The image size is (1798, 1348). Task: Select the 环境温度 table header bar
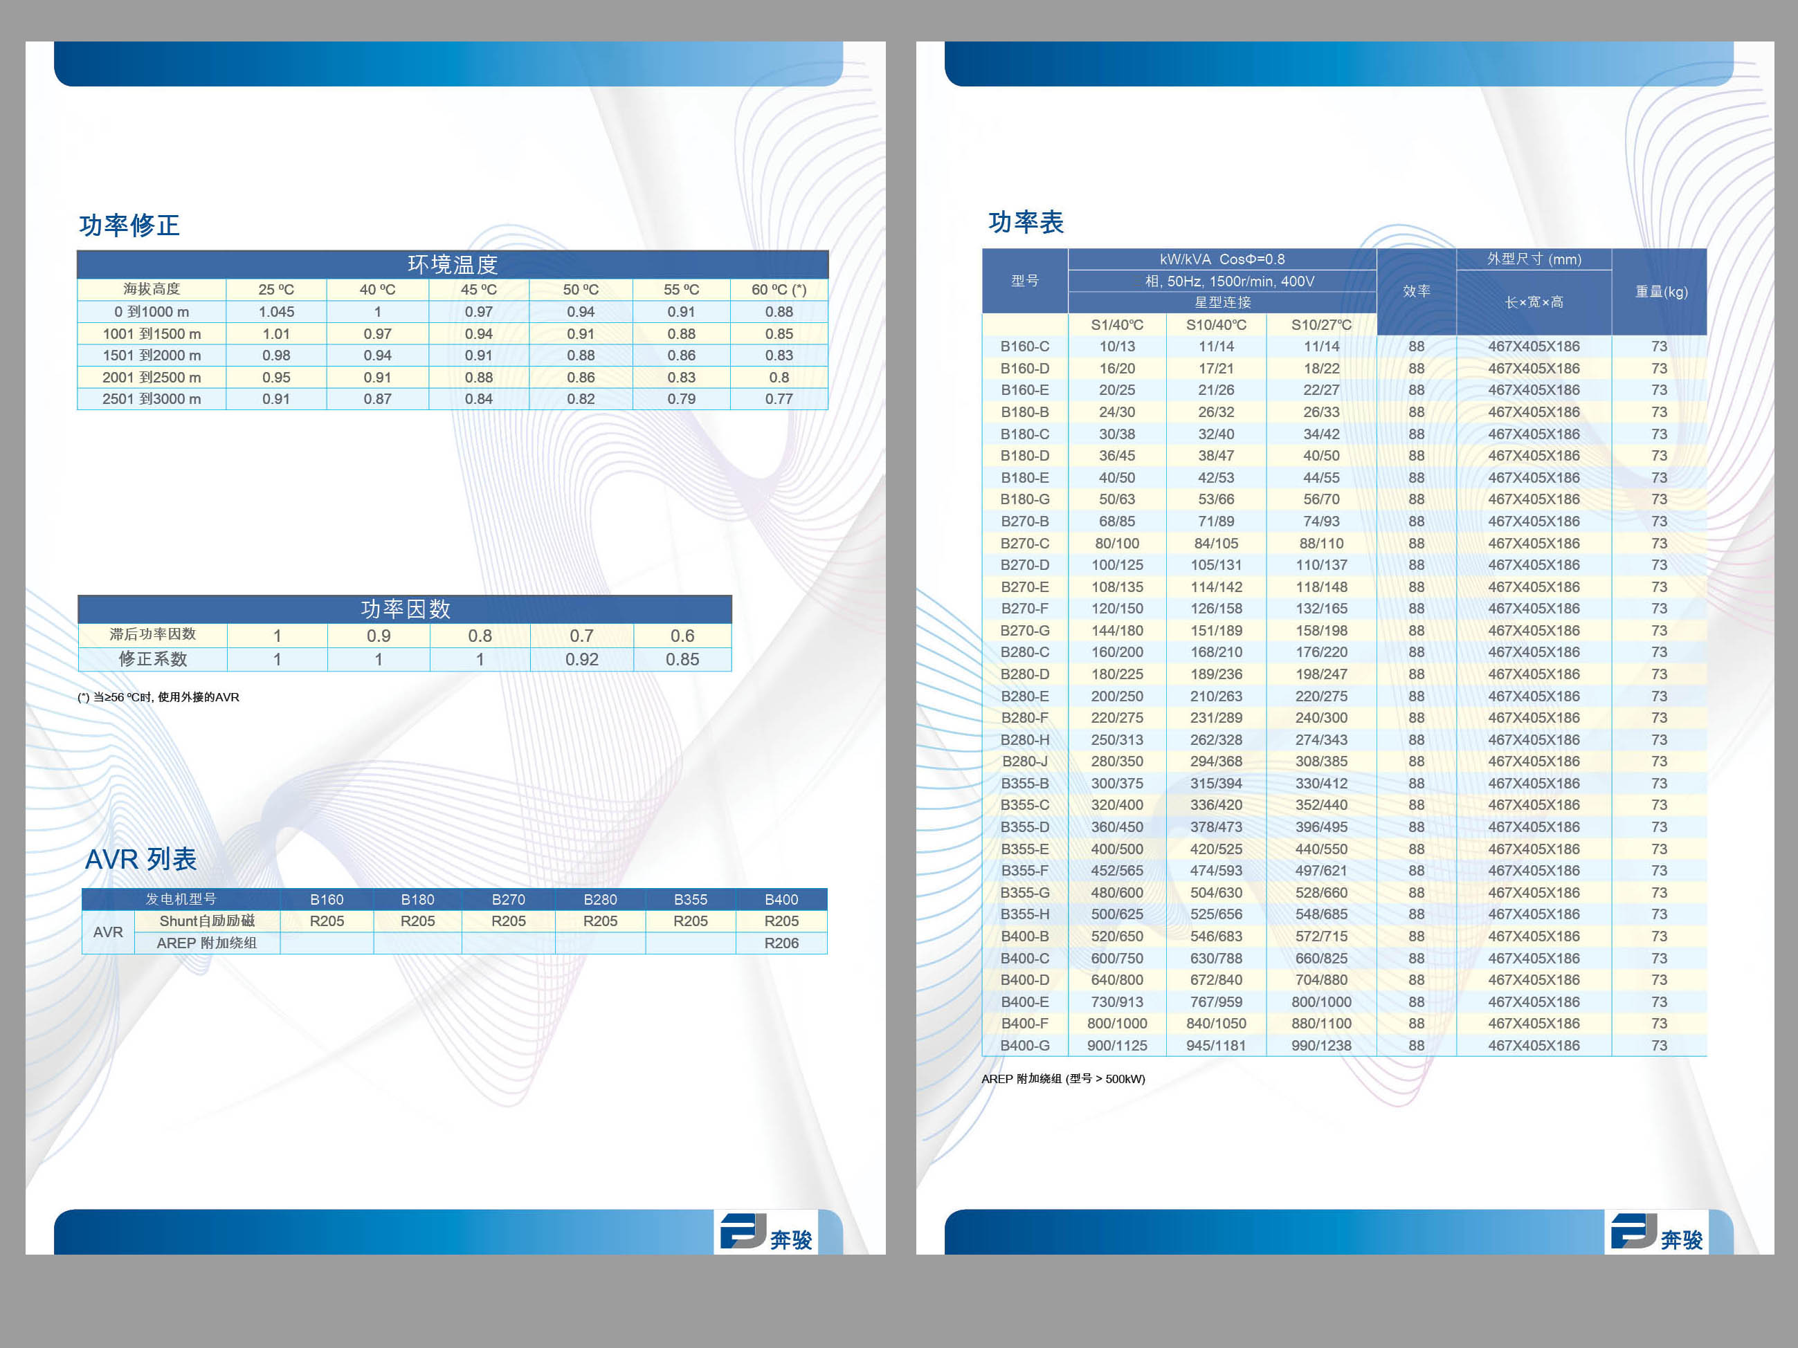tap(452, 265)
